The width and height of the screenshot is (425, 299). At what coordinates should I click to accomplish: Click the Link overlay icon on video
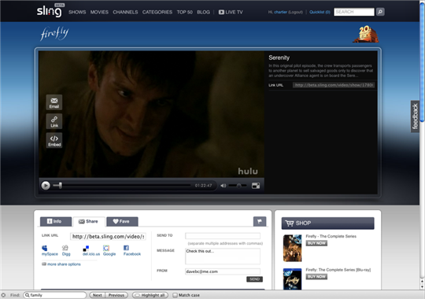(54, 121)
